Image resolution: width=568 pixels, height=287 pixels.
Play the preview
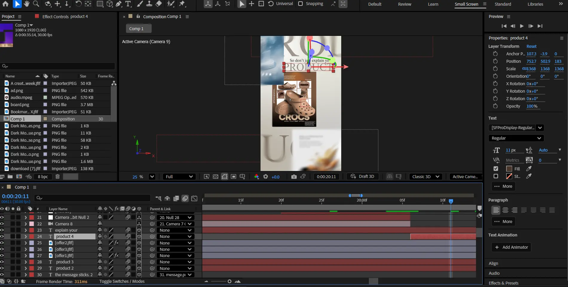coord(522,26)
